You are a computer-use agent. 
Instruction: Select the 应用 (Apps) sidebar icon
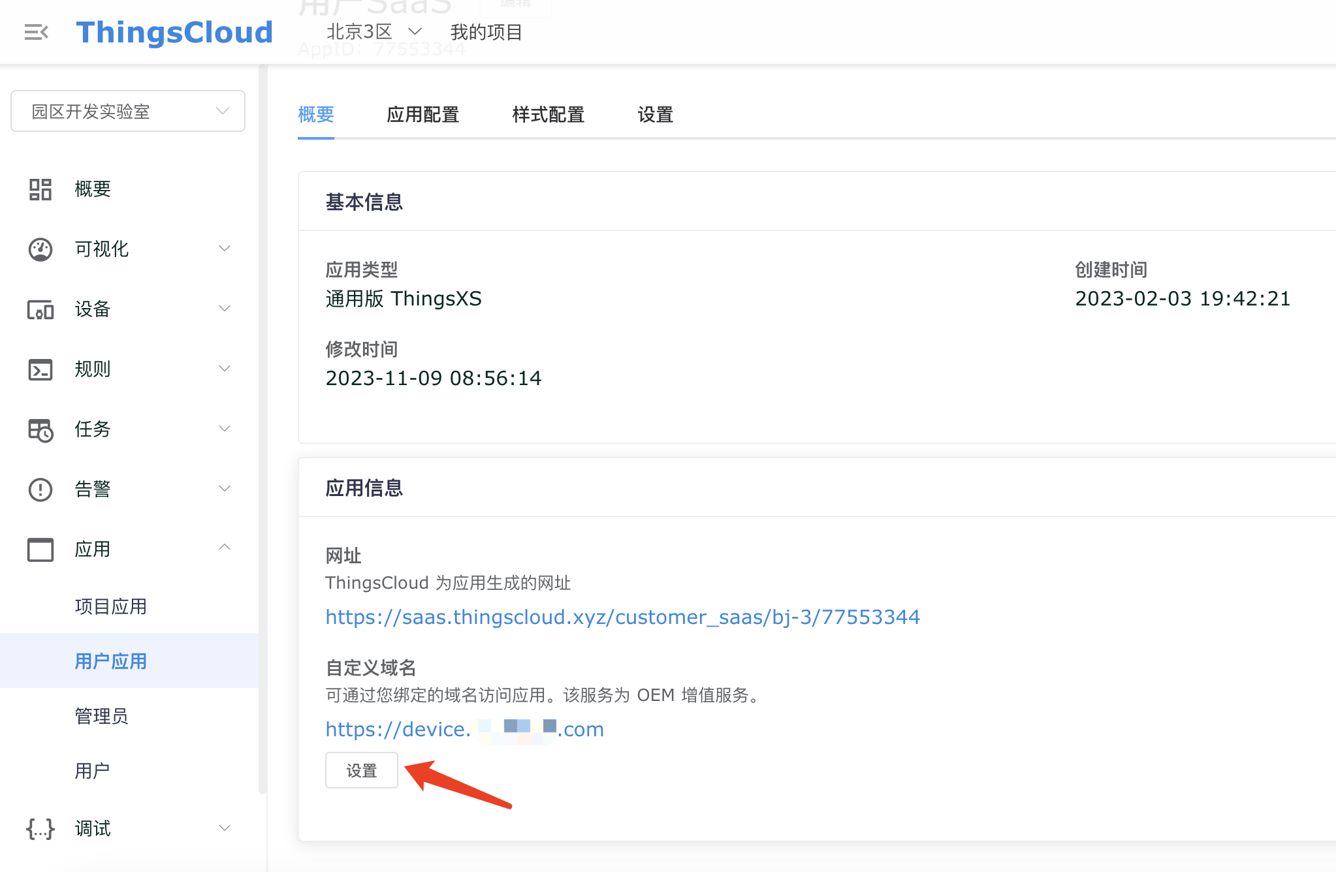click(40, 550)
